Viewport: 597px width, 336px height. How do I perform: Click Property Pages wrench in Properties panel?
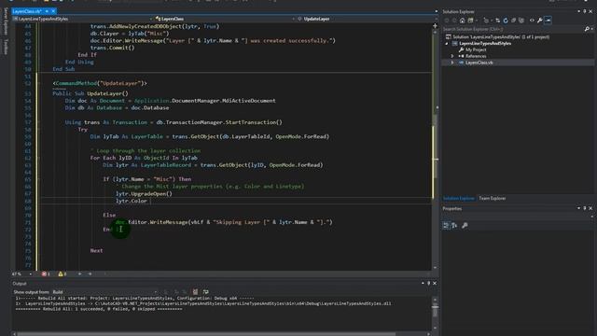pos(465,226)
